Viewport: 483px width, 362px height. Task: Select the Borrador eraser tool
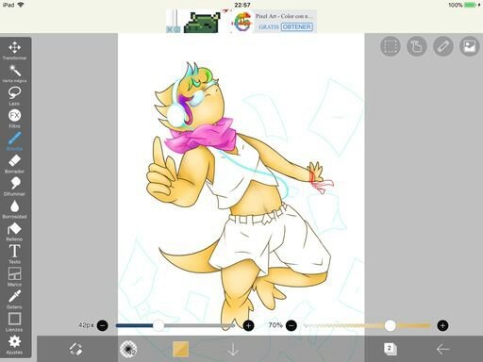point(14,164)
